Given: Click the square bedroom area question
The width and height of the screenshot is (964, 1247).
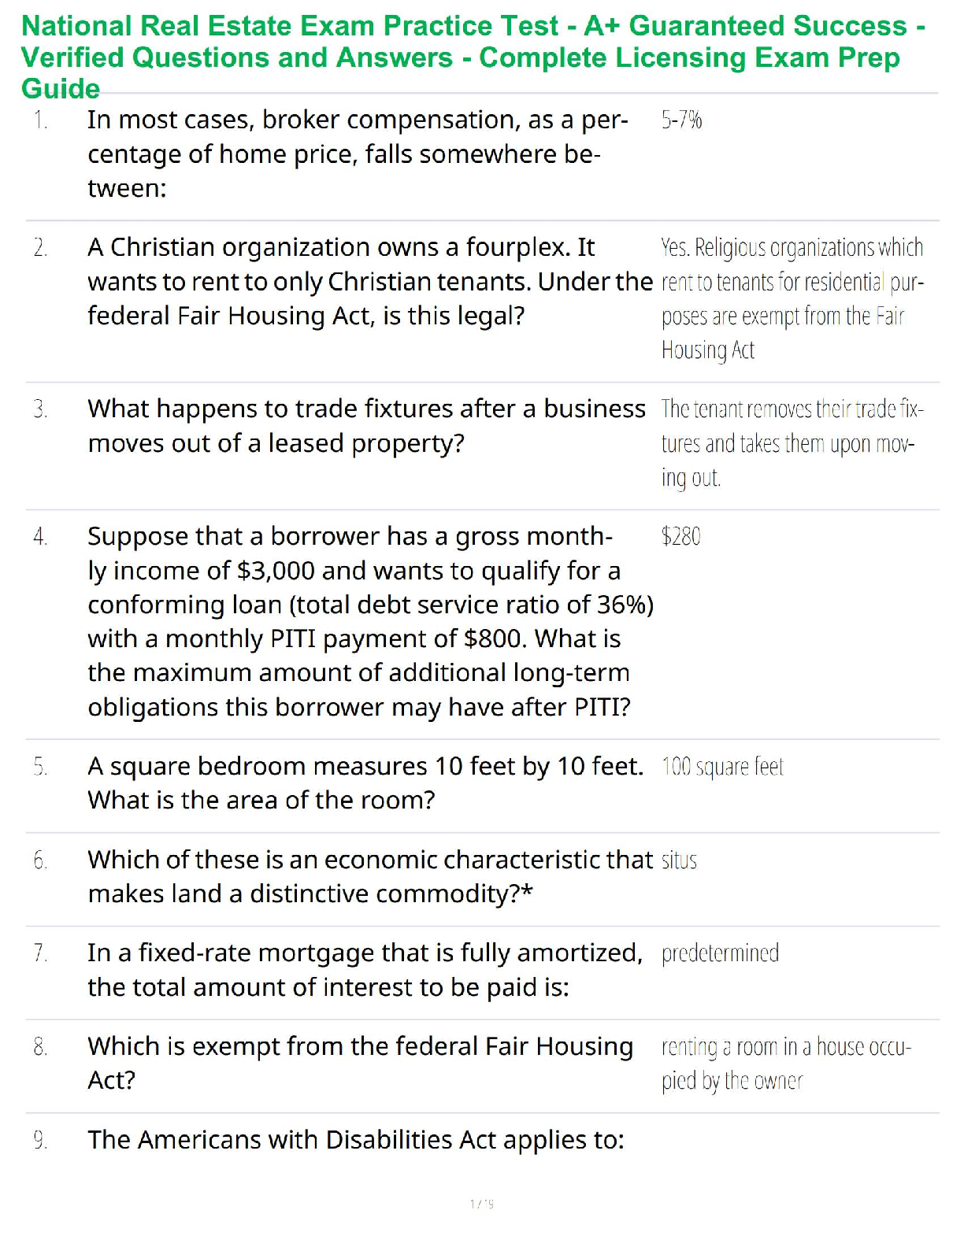Looking at the screenshot, I should (365, 783).
